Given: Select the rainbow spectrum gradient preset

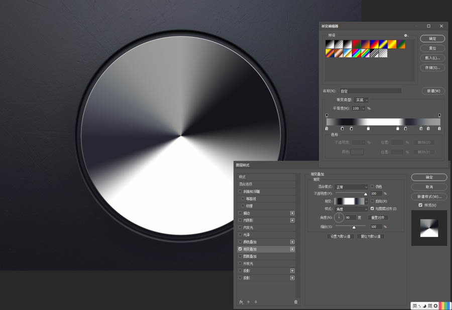Looking at the screenshot, I should (356, 53).
